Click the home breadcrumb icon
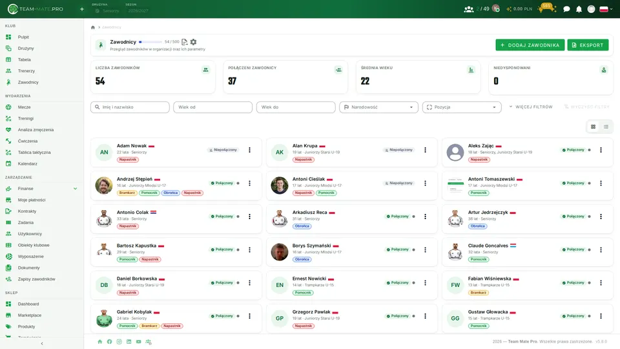 coord(93,27)
